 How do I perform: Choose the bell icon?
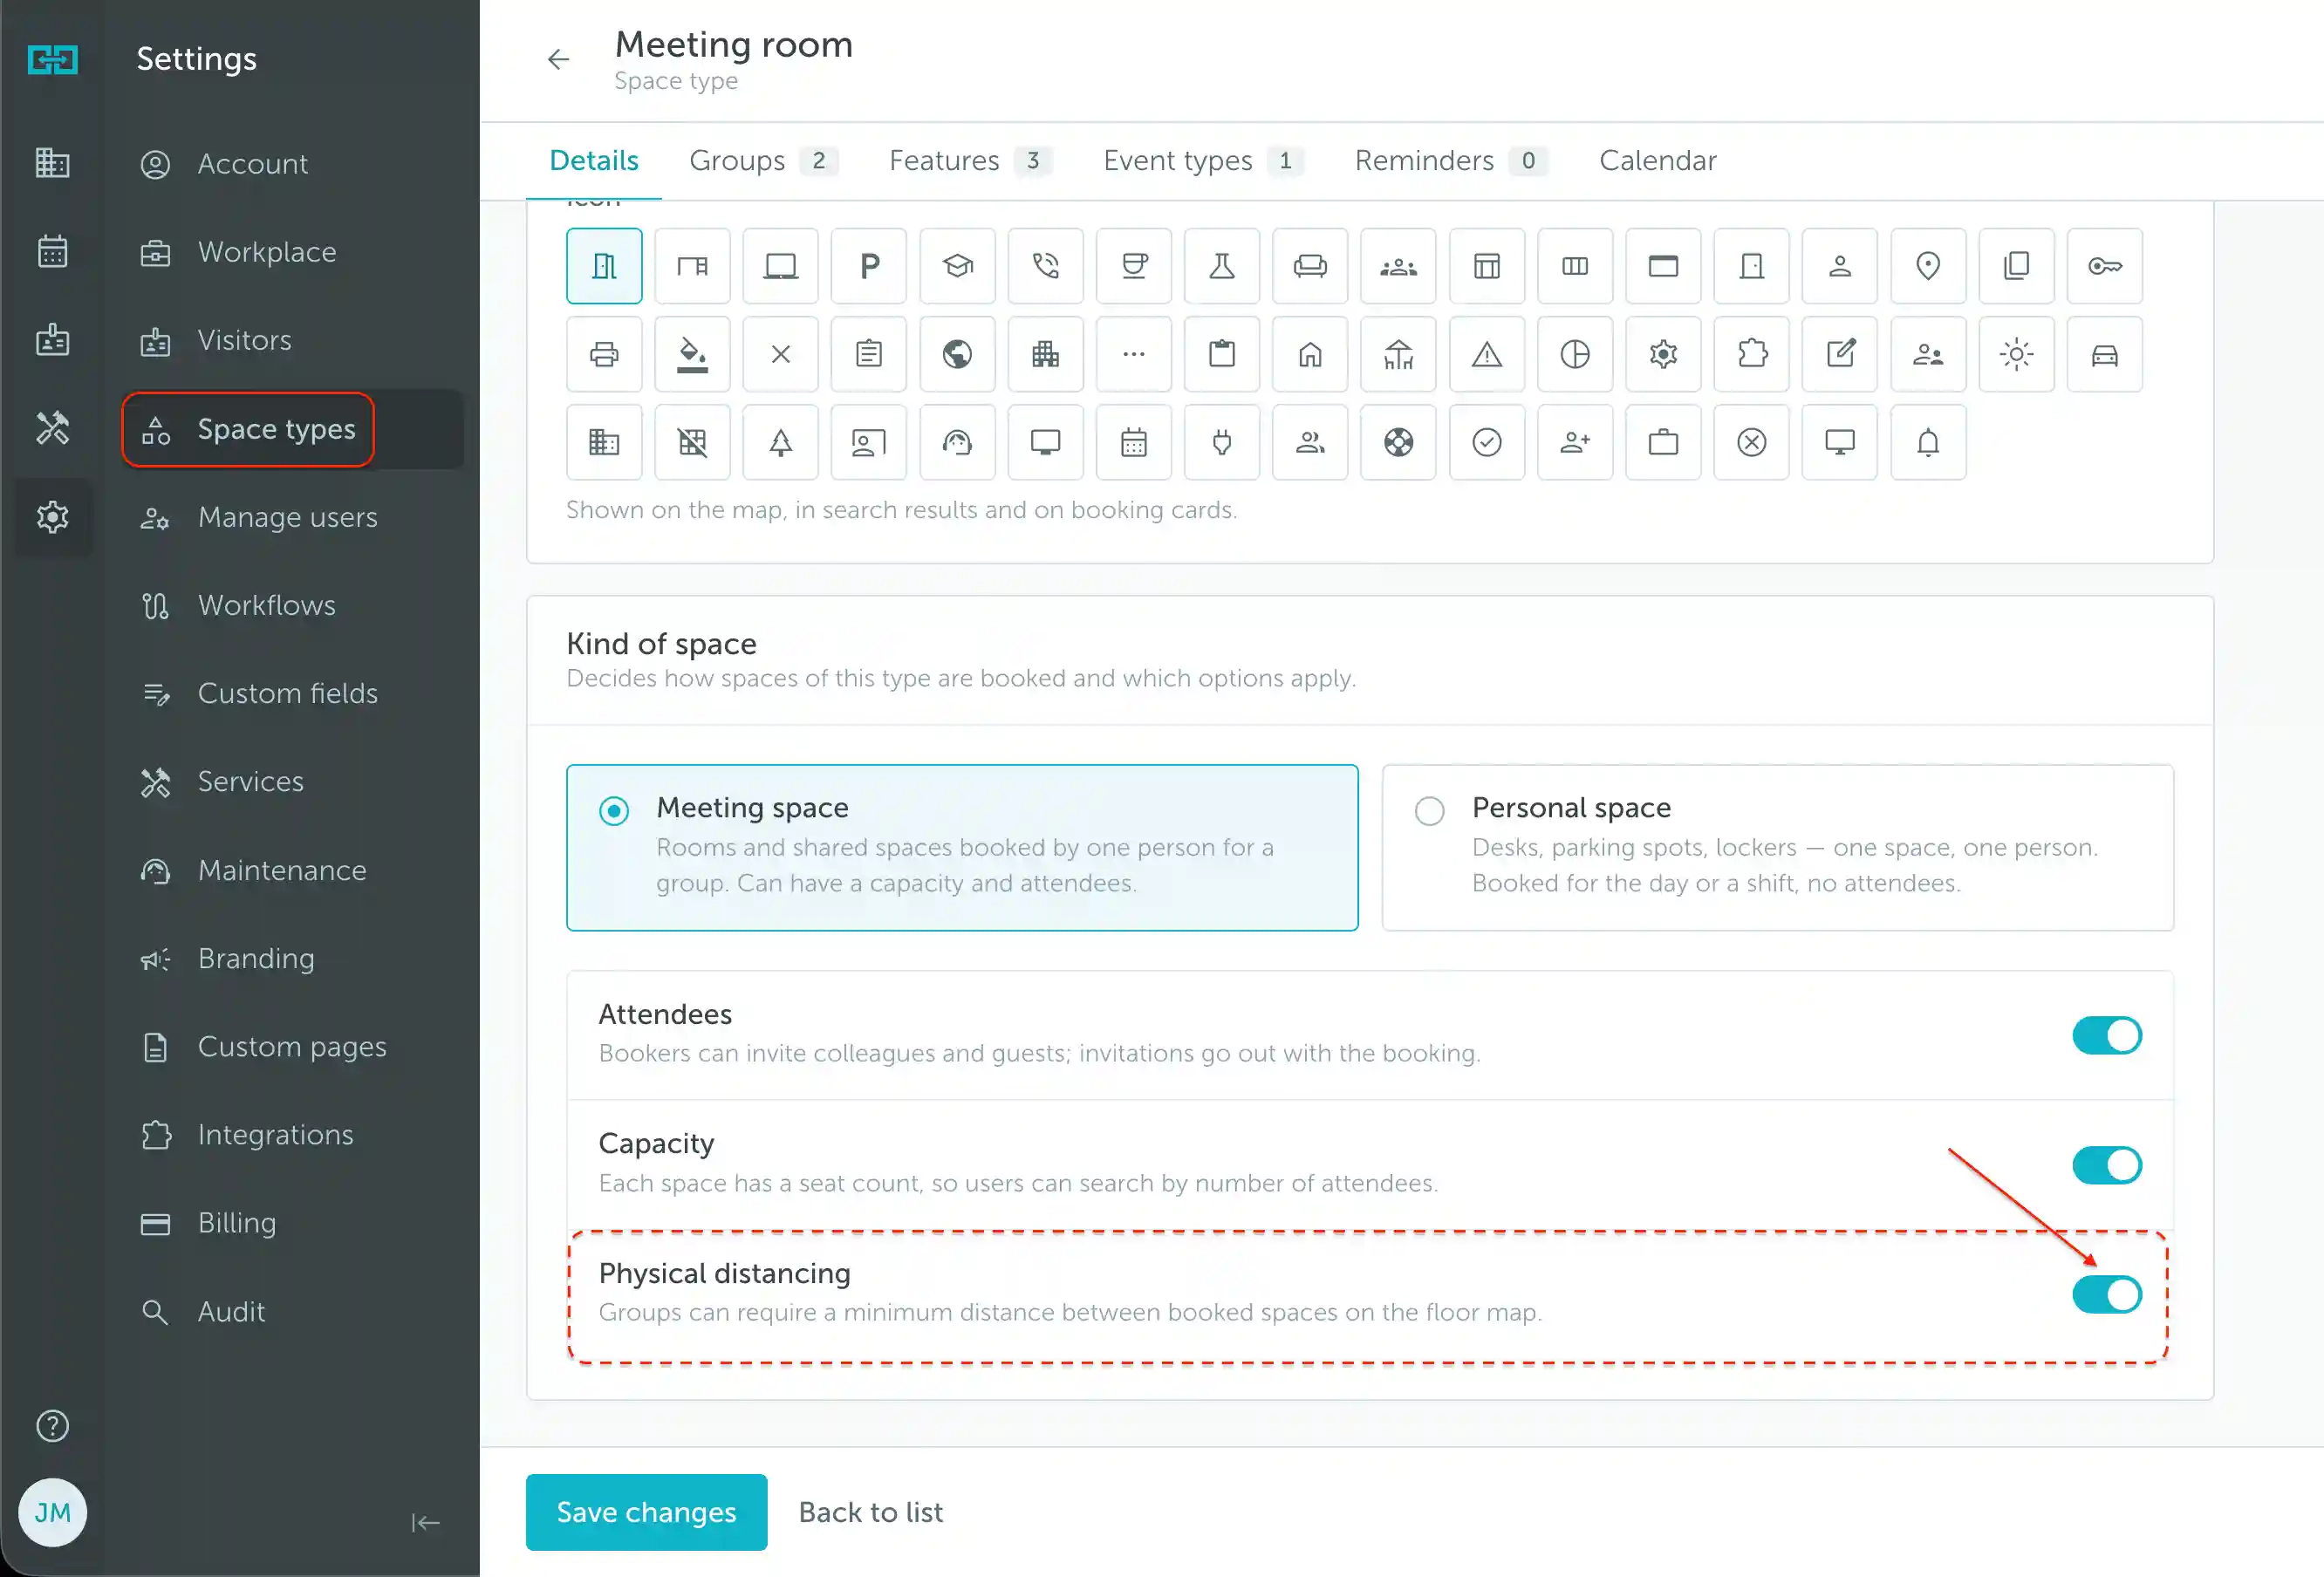pos(1927,442)
